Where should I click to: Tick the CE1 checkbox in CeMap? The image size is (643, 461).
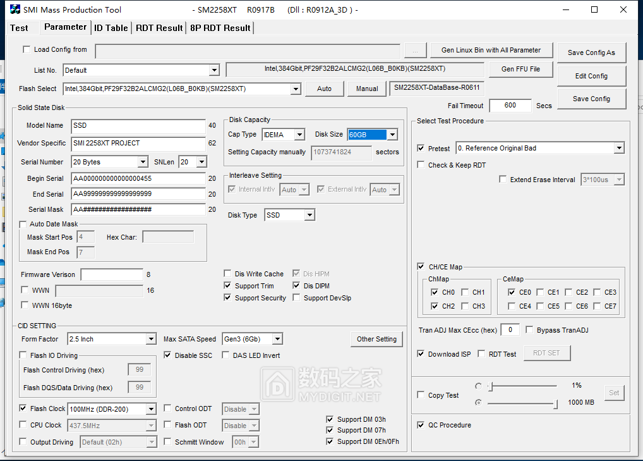pos(541,292)
